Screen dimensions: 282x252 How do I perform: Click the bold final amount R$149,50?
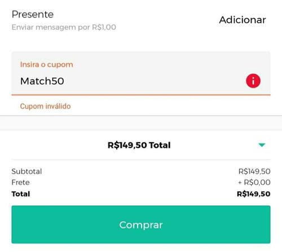point(254,194)
